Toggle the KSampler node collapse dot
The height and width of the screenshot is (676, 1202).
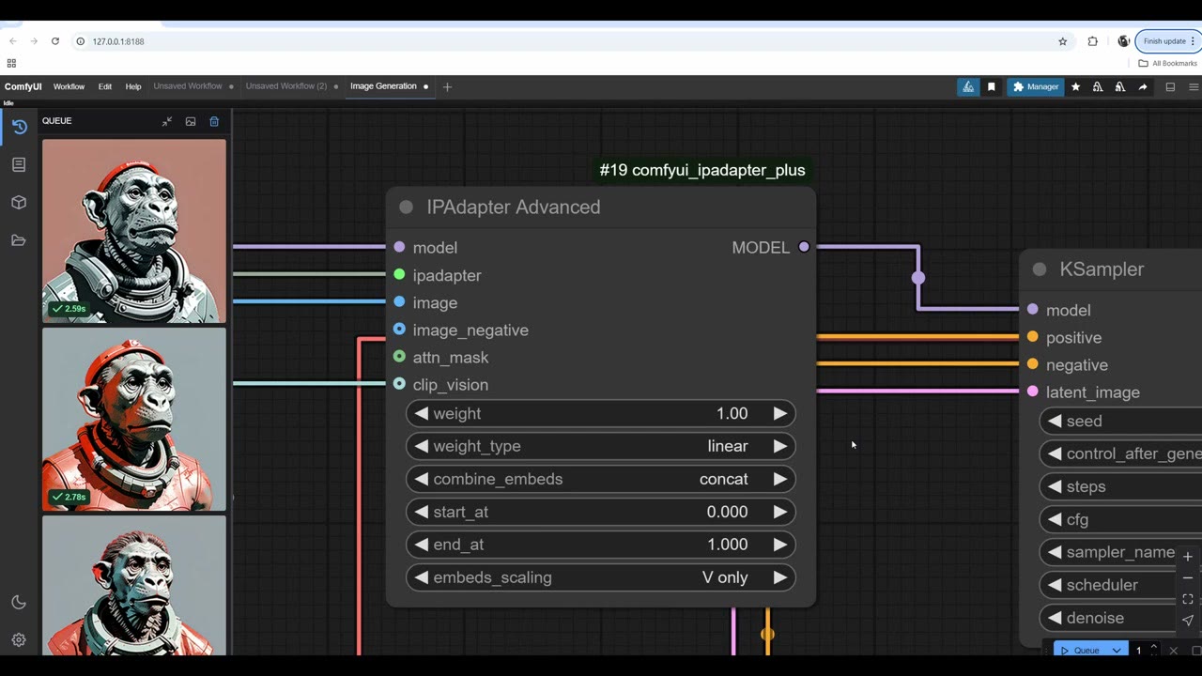[x=1040, y=269]
